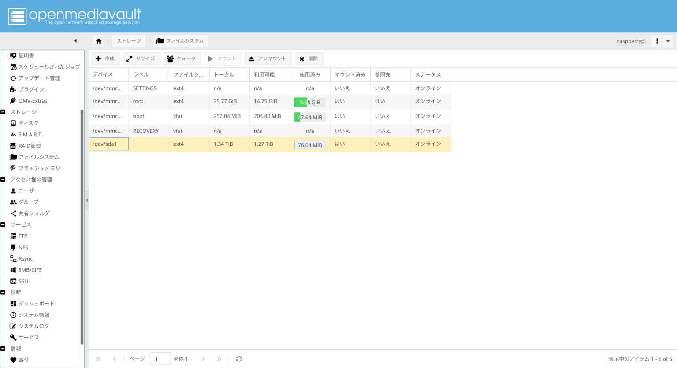Screen dimensions: 677x368
Task: Collapse the ストレージ tree section
Action: point(3,112)
